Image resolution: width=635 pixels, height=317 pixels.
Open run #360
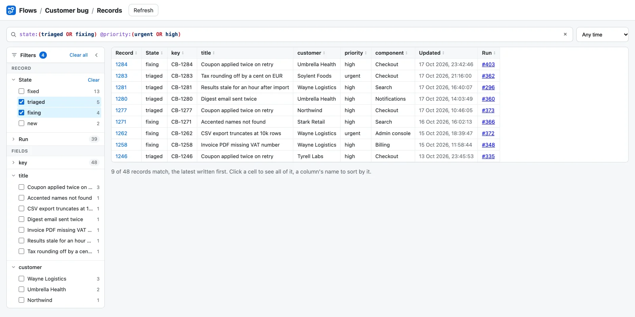click(x=488, y=99)
